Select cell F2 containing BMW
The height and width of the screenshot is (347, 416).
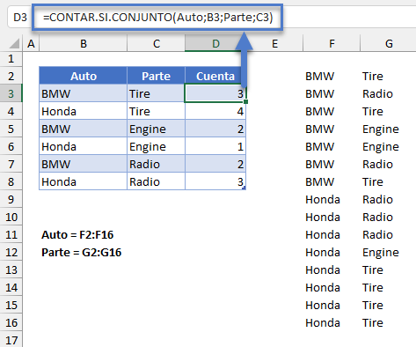coord(332,76)
